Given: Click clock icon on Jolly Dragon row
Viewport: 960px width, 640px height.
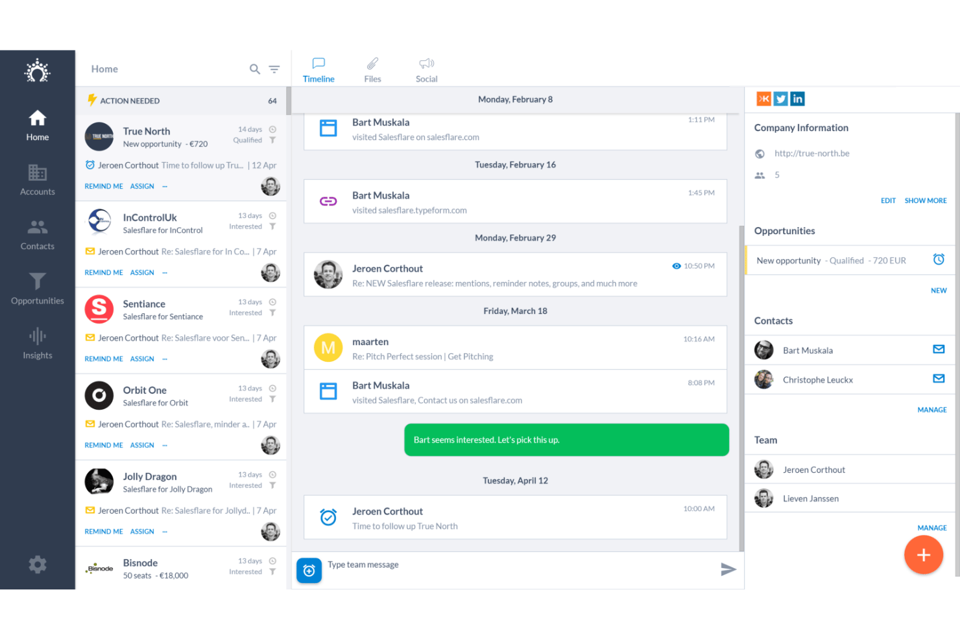Looking at the screenshot, I should coord(272,475).
